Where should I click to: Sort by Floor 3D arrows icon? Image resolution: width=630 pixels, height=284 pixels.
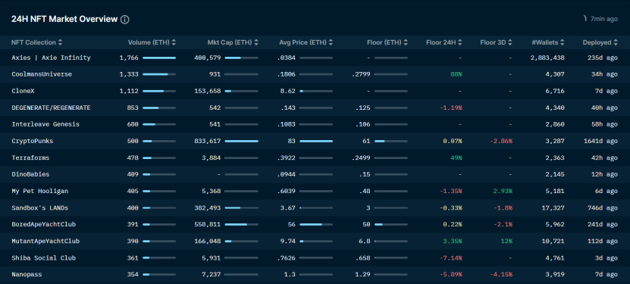510,42
